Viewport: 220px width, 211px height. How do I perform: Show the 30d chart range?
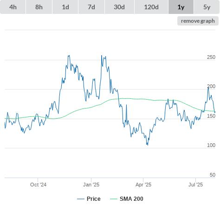(x=119, y=7)
